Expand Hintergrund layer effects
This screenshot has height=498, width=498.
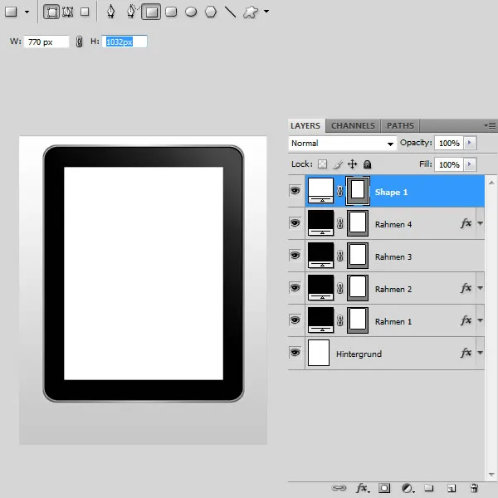pyautogui.click(x=481, y=353)
